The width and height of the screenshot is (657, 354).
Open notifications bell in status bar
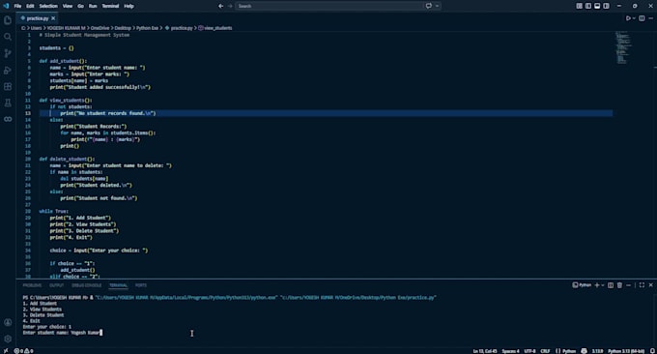(652, 351)
